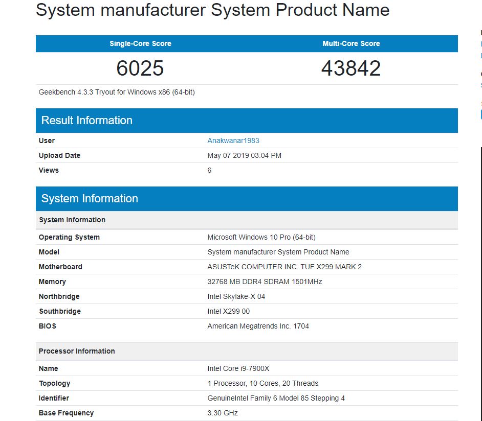Viewport: 482px width, 421px height.
Task: Click the BIOS row label
Action: [48, 326]
